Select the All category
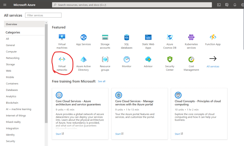Viewport: 244px width, 146px height. pos(7,39)
